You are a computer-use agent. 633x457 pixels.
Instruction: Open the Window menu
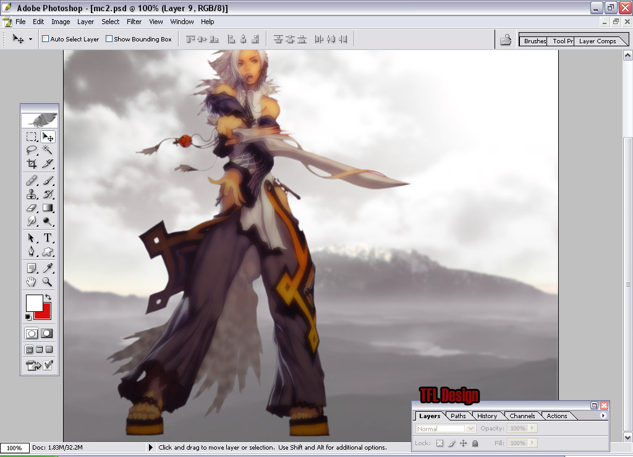182,22
